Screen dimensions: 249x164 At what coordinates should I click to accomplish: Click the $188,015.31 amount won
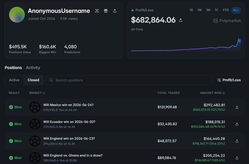pos(215,122)
